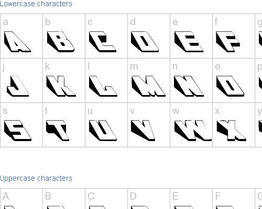Click the glyph cell for letter f
Viewport: 262px width, 209px height.
point(228,42)
